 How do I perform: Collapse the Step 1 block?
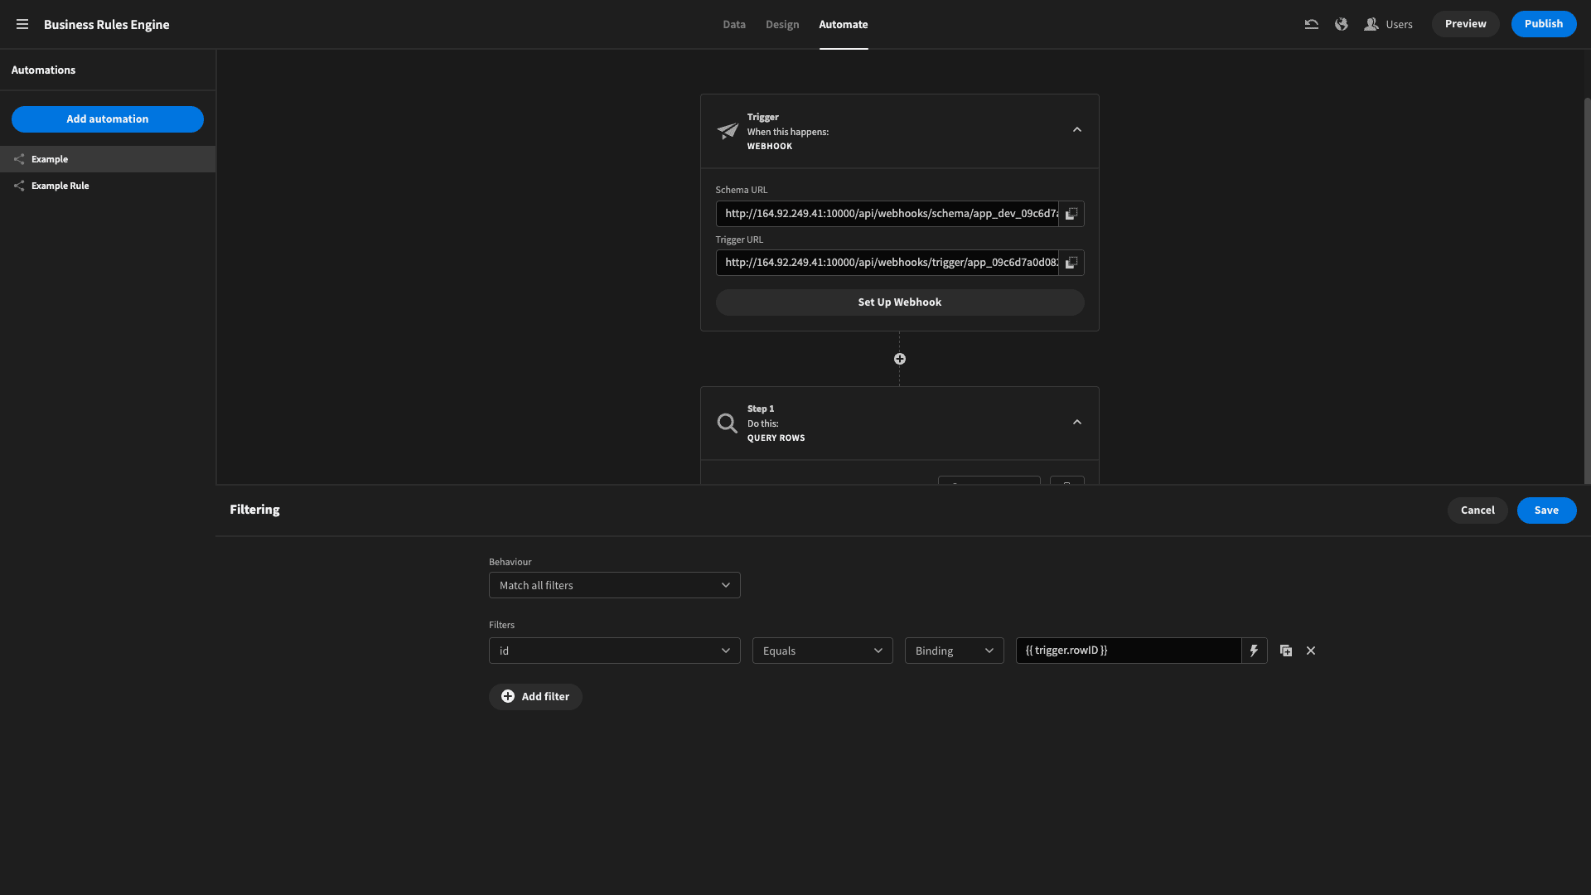pos(1077,423)
